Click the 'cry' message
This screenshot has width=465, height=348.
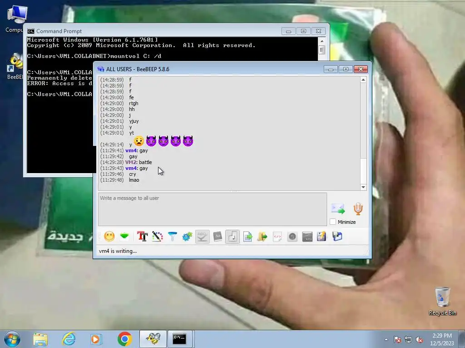[x=133, y=174]
